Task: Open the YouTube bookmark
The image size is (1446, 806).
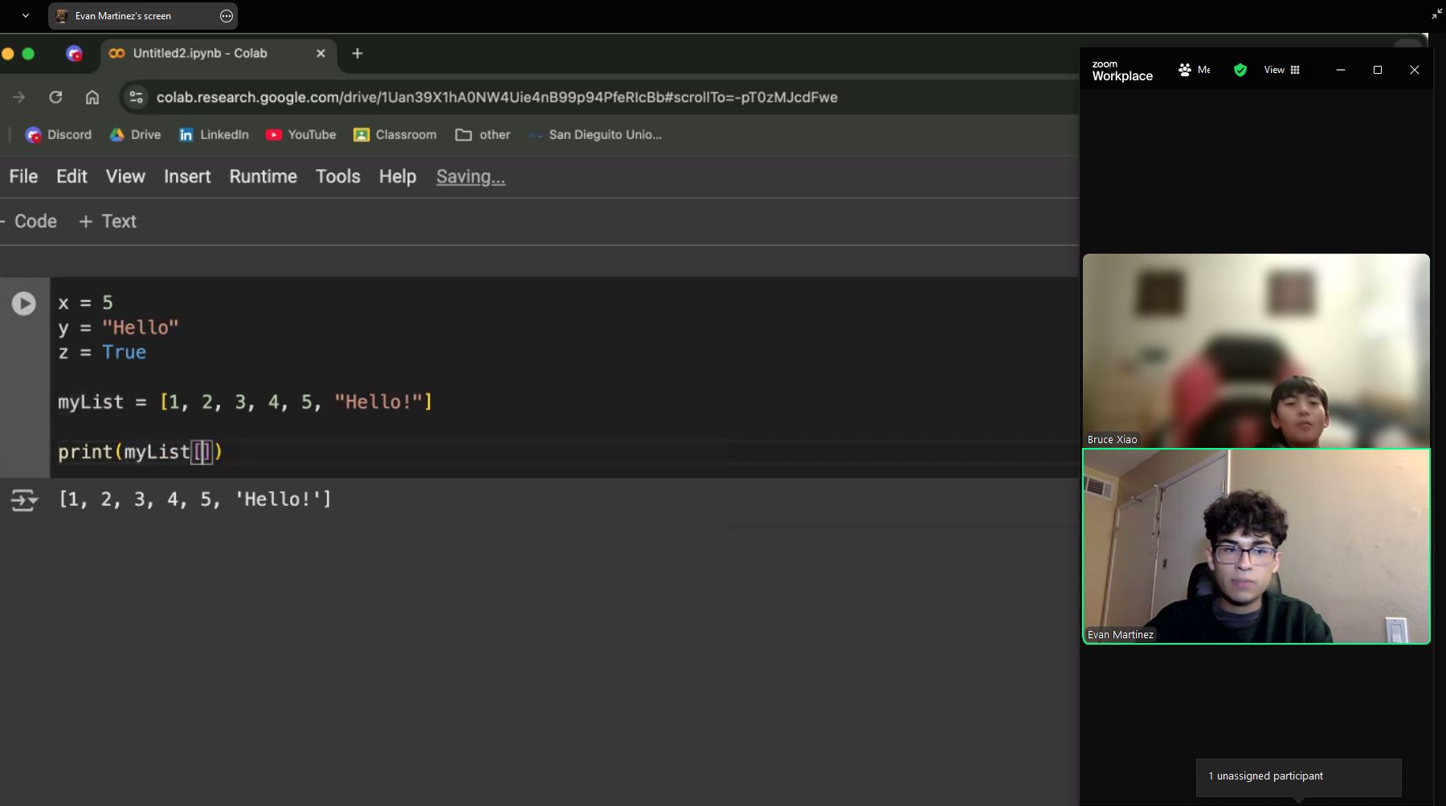Action: coord(301,135)
